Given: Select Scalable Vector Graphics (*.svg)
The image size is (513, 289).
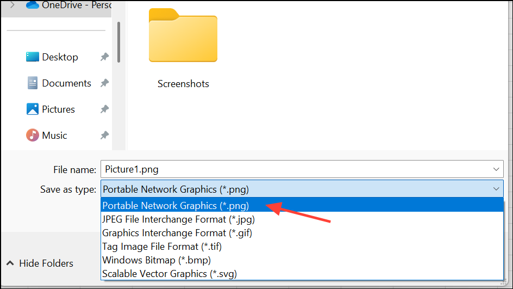Looking at the screenshot, I should [170, 274].
